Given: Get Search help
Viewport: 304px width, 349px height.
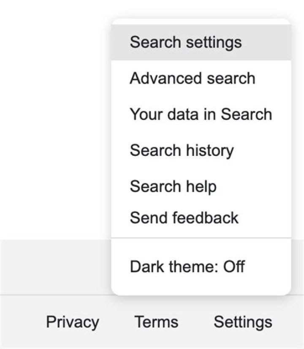Looking at the screenshot, I should click(173, 186).
